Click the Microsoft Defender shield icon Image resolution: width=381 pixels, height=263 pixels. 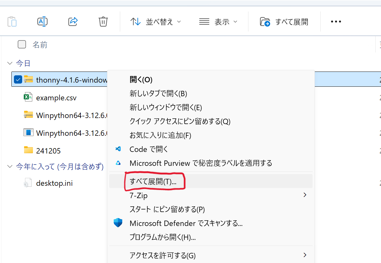(x=118, y=223)
